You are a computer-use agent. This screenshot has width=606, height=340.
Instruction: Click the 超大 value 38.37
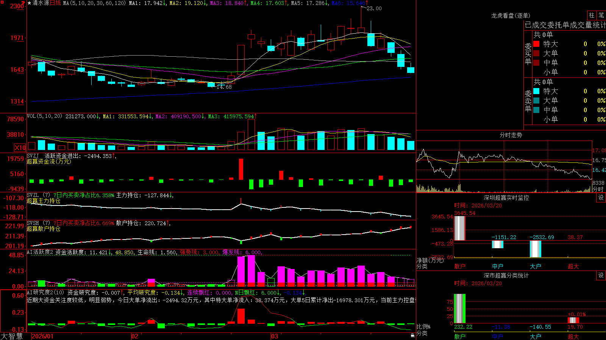coord(575,237)
